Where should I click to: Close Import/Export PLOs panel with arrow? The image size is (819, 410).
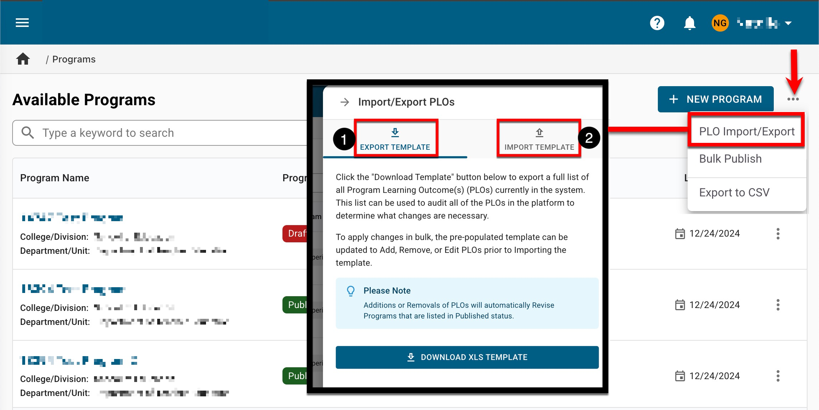(x=345, y=102)
